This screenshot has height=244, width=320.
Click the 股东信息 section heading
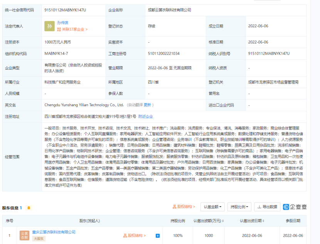point(10,208)
